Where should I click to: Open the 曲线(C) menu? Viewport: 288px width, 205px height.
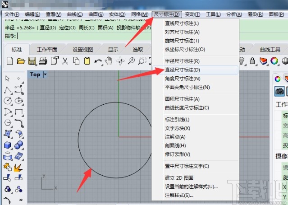point(75,14)
